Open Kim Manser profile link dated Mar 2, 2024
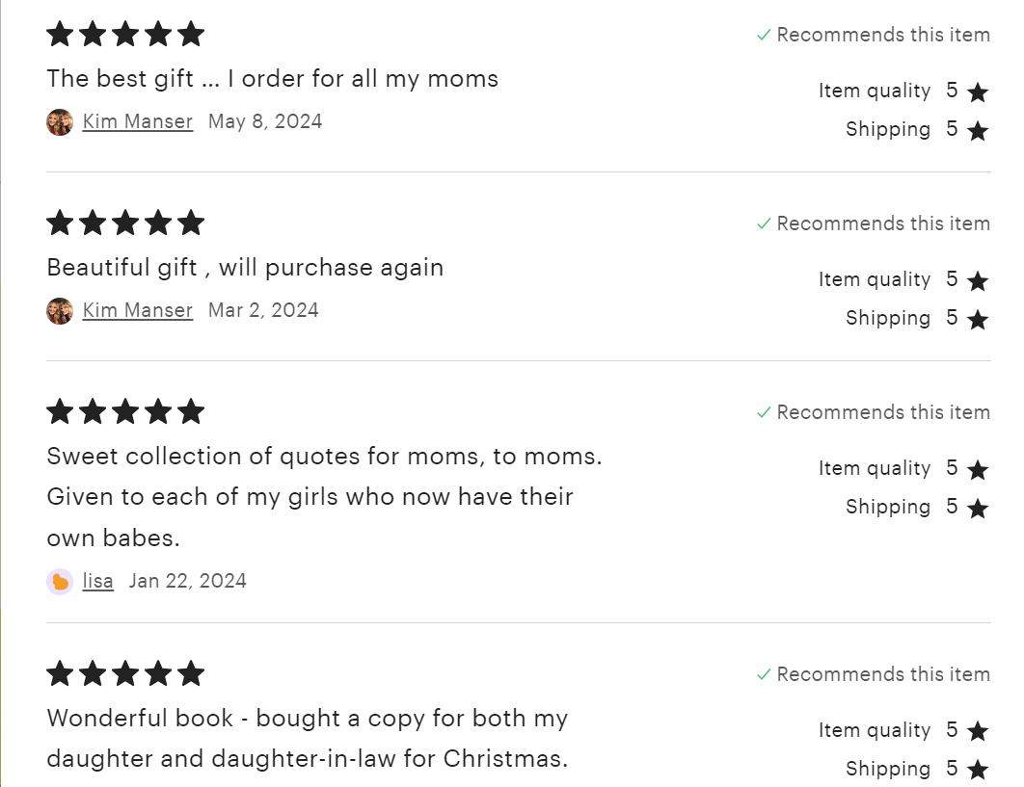Image resolution: width=1024 pixels, height=787 pixels. coord(138,310)
